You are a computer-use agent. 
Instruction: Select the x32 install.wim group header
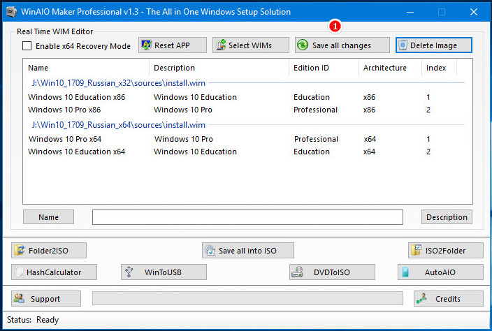coord(119,83)
